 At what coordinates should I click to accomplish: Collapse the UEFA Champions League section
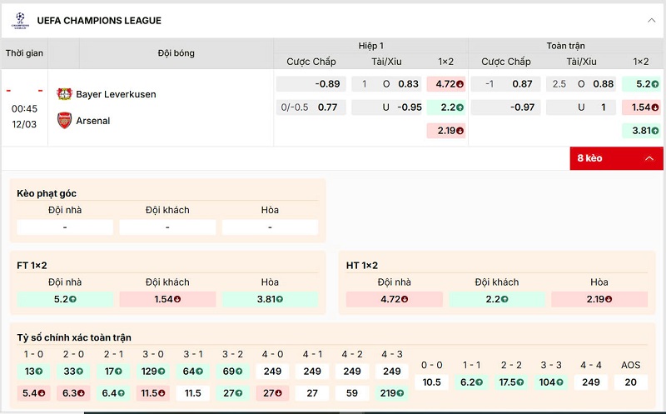click(650, 20)
